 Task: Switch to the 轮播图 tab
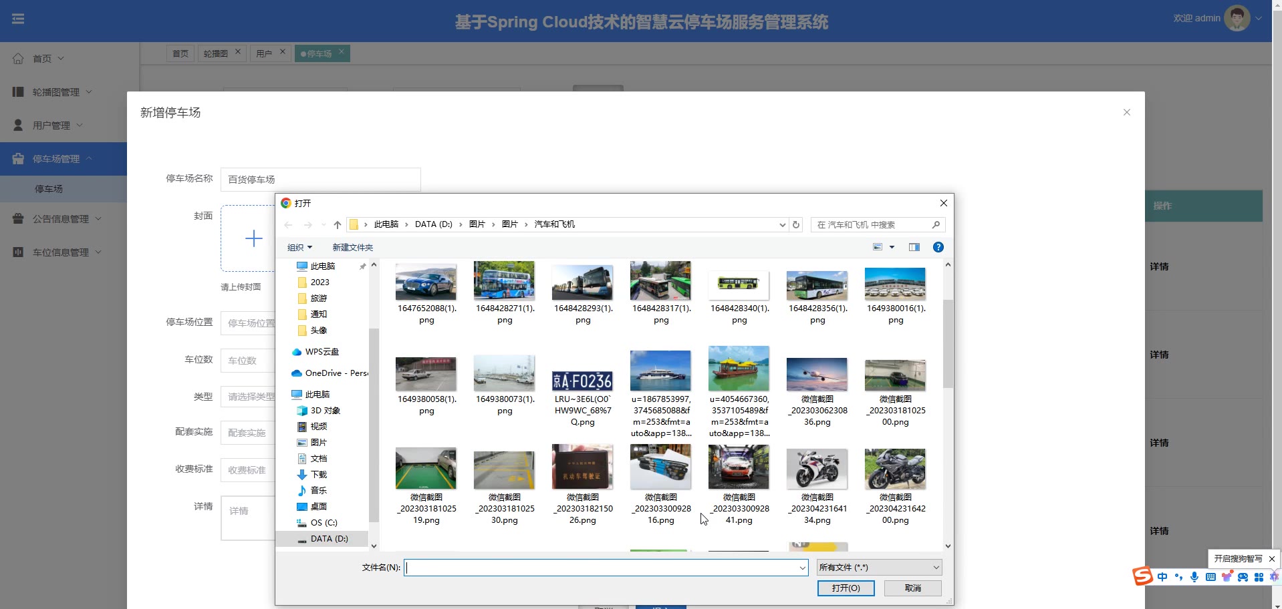point(216,53)
